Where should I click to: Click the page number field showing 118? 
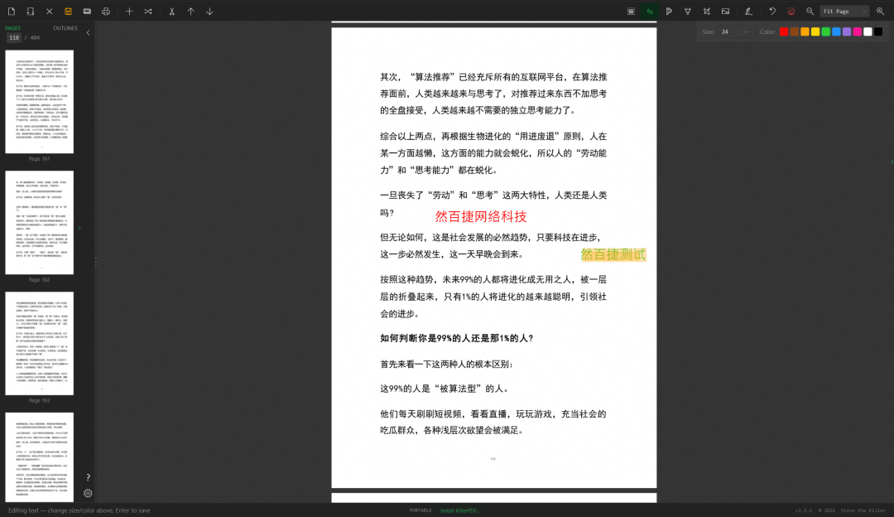14,37
